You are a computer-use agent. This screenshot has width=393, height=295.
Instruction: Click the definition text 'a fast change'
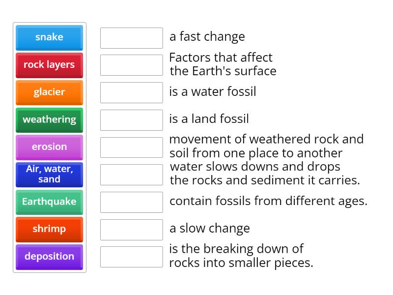(x=206, y=36)
